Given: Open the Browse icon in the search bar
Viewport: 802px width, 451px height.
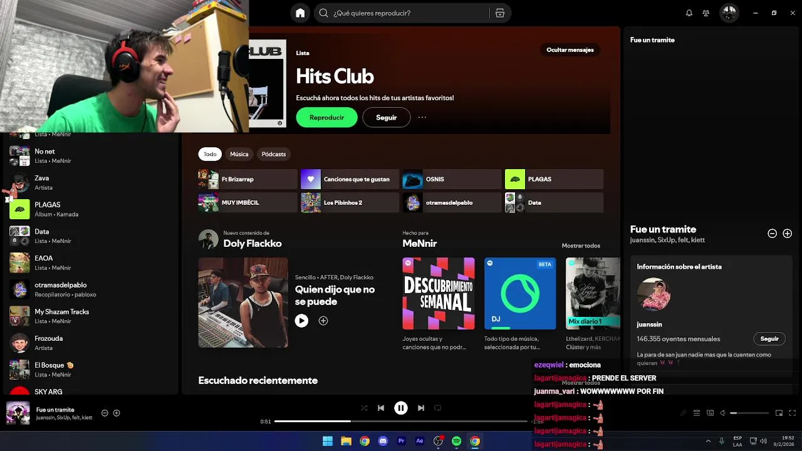Looking at the screenshot, I should coord(499,13).
